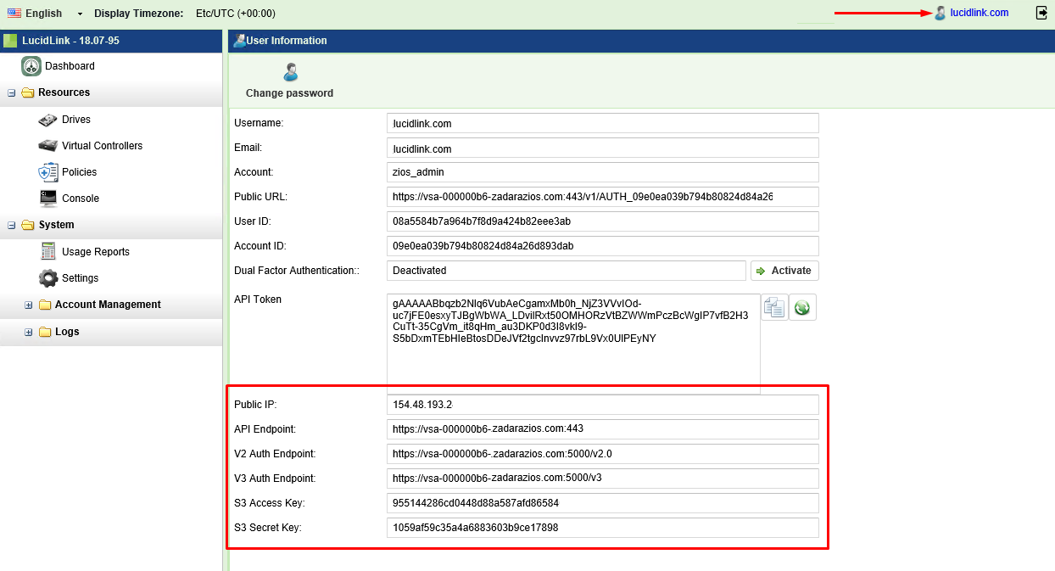Copy the API token to clipboard
This screenshot has height=571, width=1055.
point(774,307)
